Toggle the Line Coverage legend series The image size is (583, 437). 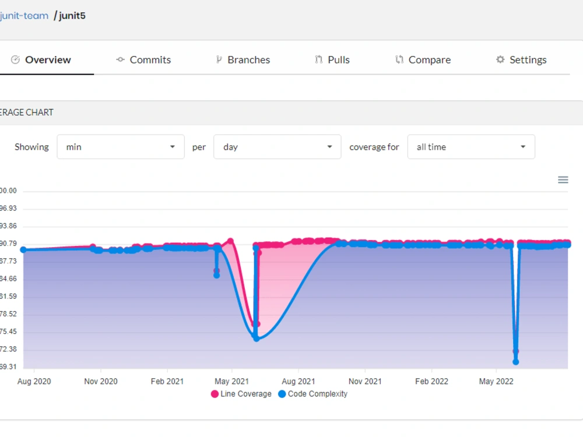tap(241, 394)
